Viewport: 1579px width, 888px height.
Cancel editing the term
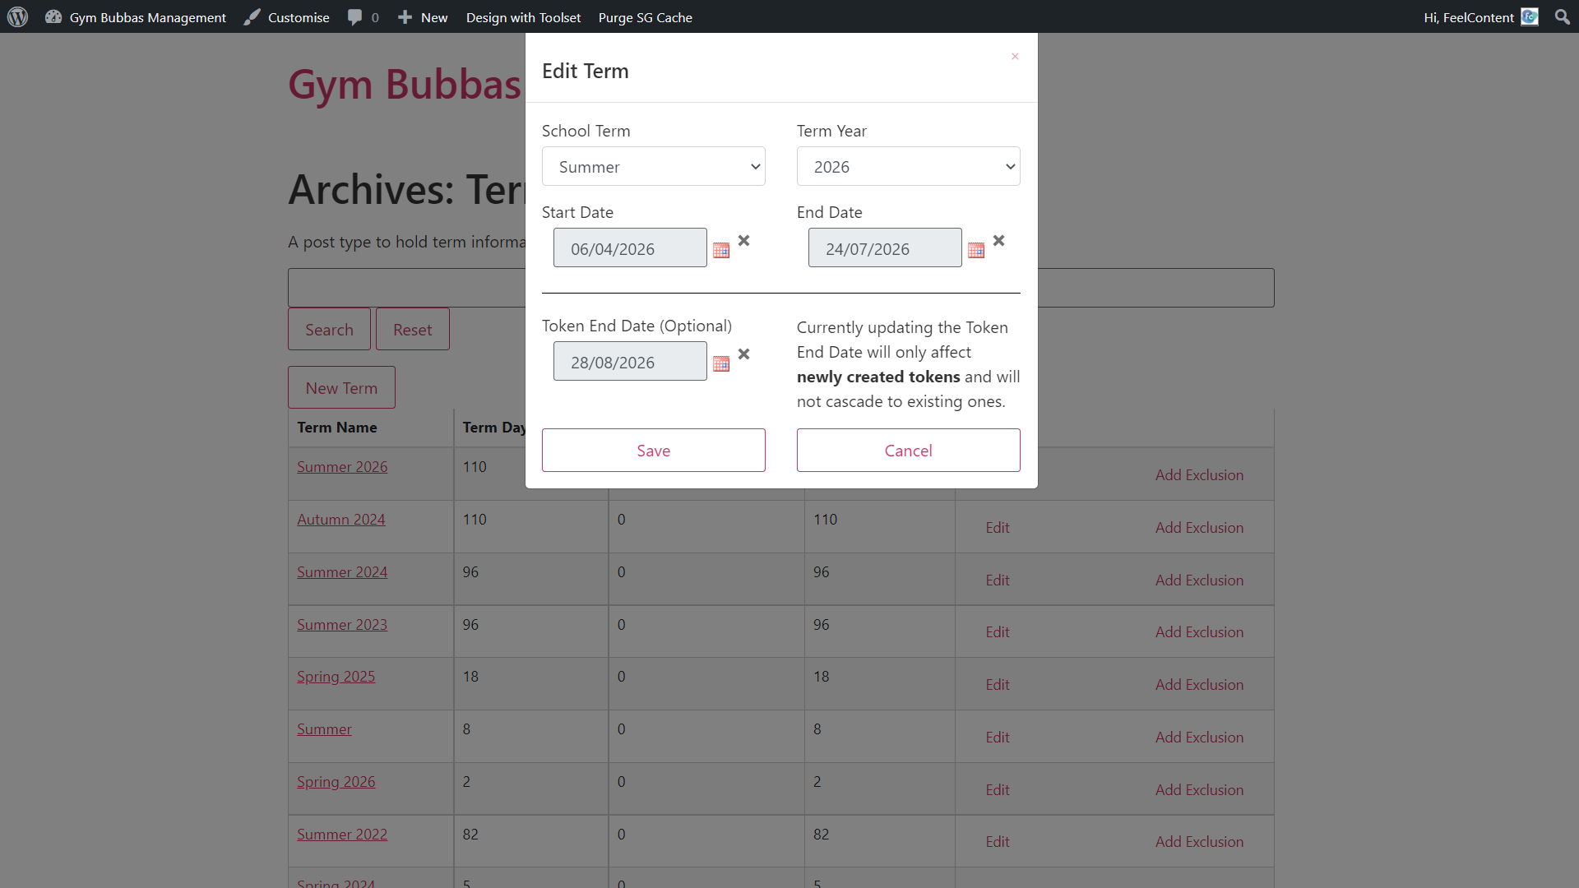pos(909,450)
